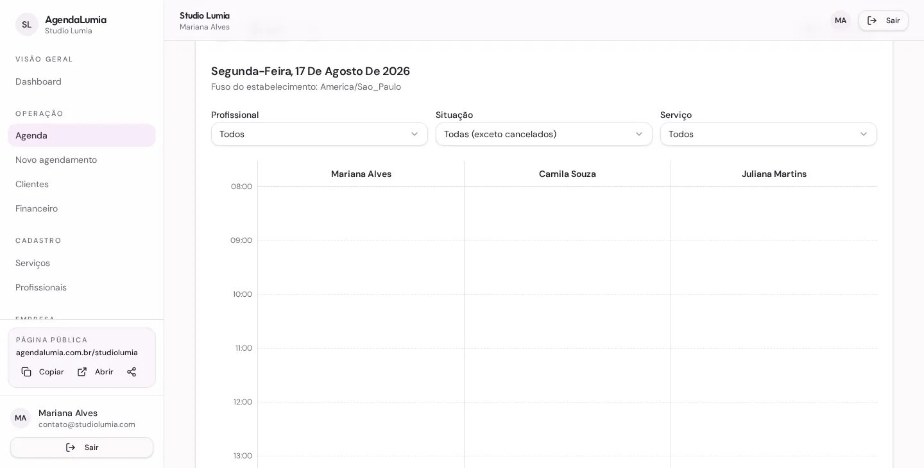Screen dimensions: 924x468
Task: Open Serviços under Cadastro
Action: tap(81, 263)
